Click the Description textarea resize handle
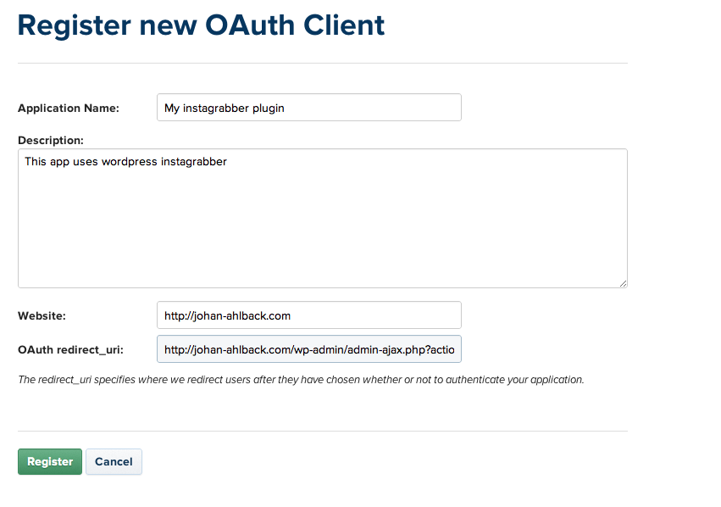Screen dimensions: 721x507 (x=623, y=283)
